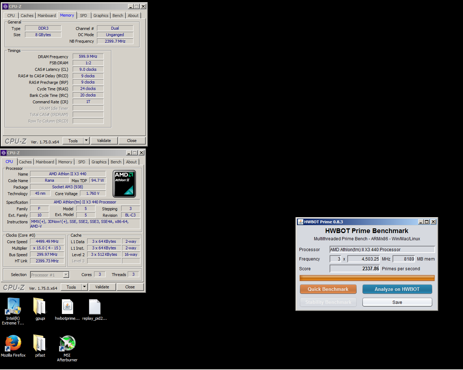Switch to Caches tab in Memory window
The image size is (463, 370).
click(27, 16)
